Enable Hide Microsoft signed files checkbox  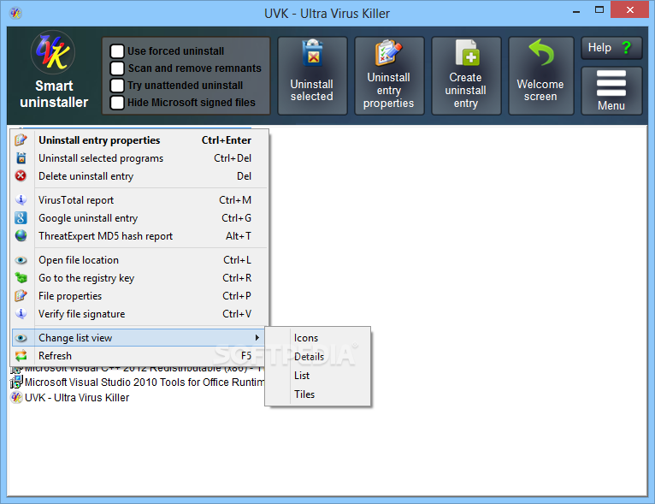(x=117, y=103)
